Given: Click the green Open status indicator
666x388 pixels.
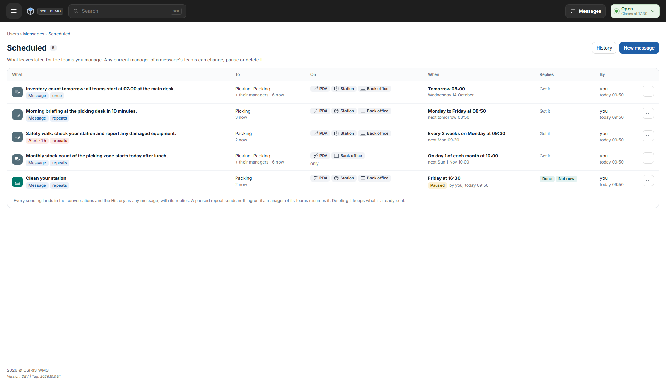Looking at the screenshot, I should (616, 11).
